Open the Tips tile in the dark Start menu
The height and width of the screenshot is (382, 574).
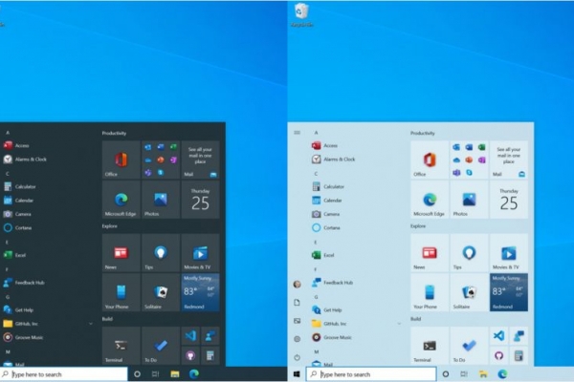(161, 252)
